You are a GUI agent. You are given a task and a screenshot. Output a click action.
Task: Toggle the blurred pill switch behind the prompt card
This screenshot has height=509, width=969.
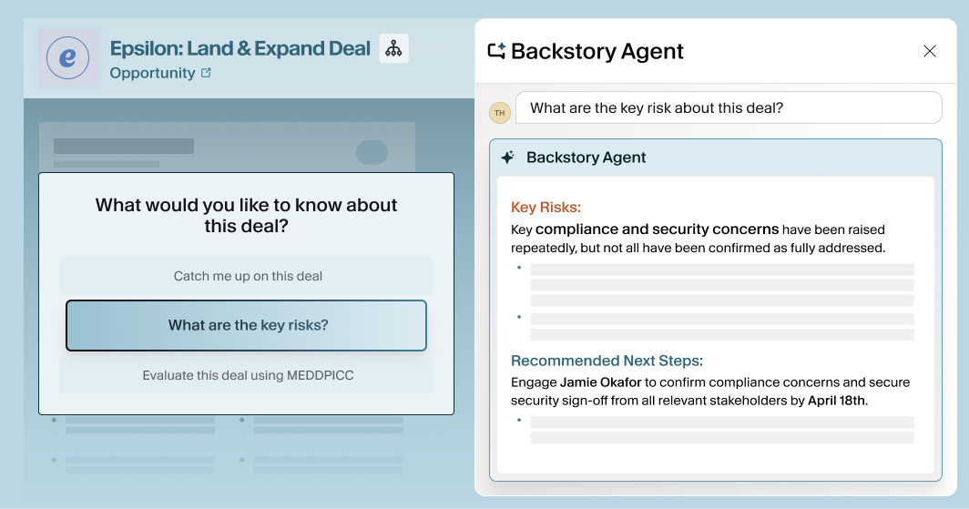372,152
